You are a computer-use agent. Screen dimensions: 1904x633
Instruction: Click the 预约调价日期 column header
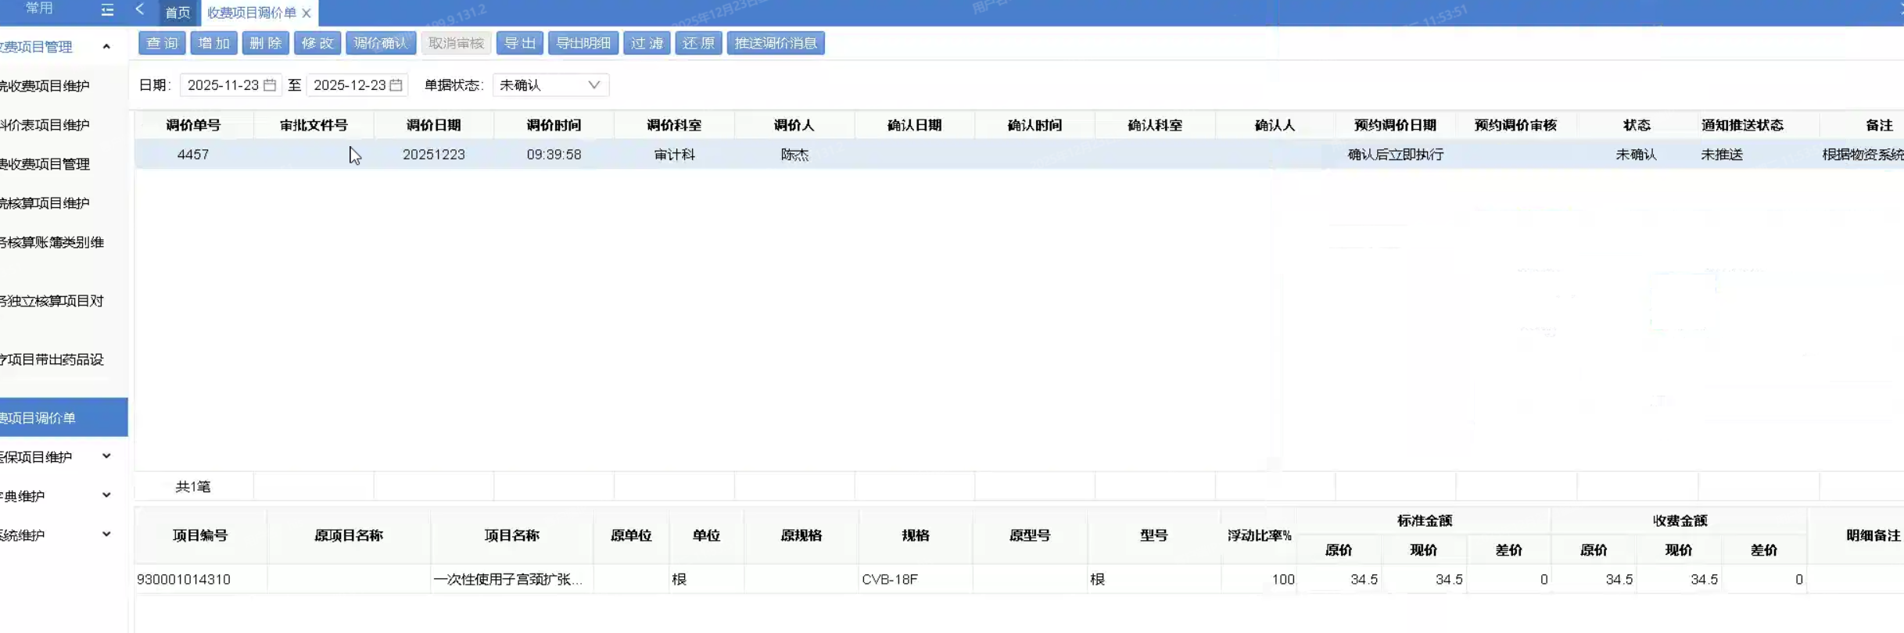click(x=1395, y=125)
